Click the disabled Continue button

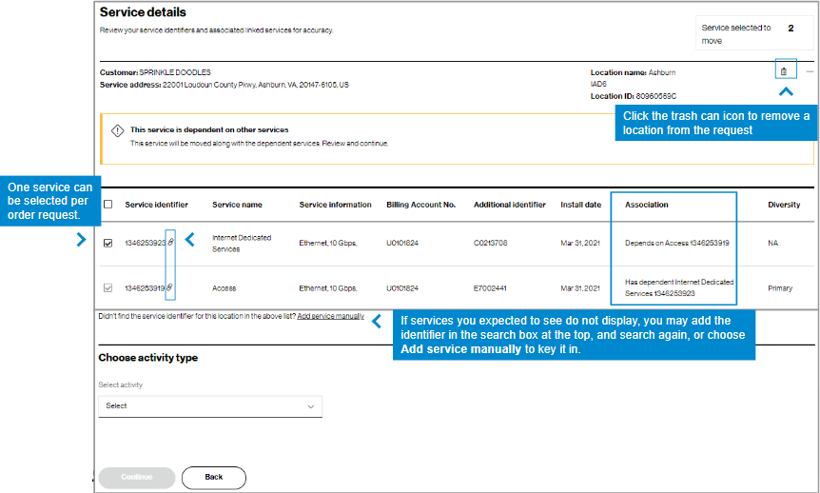(x=136, y=478)
